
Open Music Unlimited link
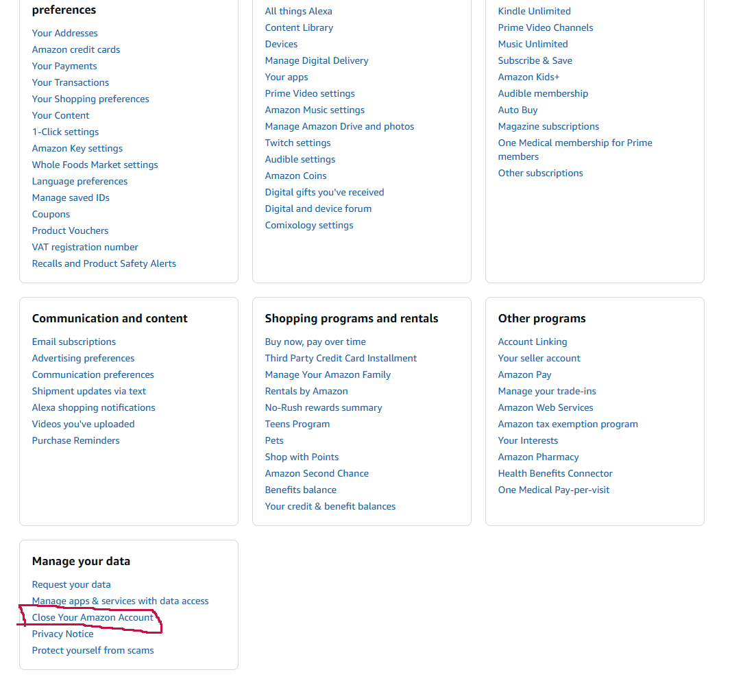click(533, 44)
